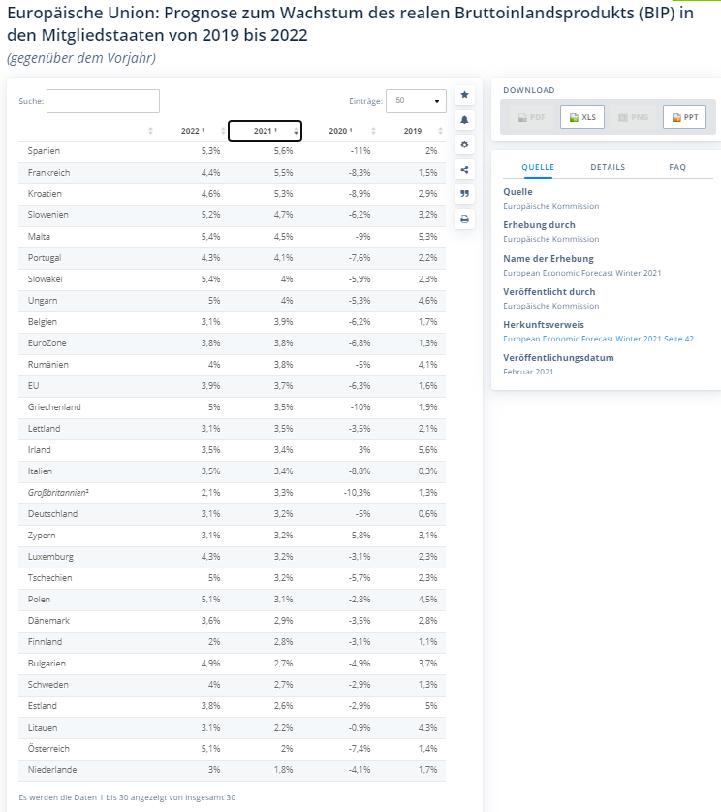Screen dimensions: 721x812
Task: Download the statistic as PPT
Action: tap(684, 117)
